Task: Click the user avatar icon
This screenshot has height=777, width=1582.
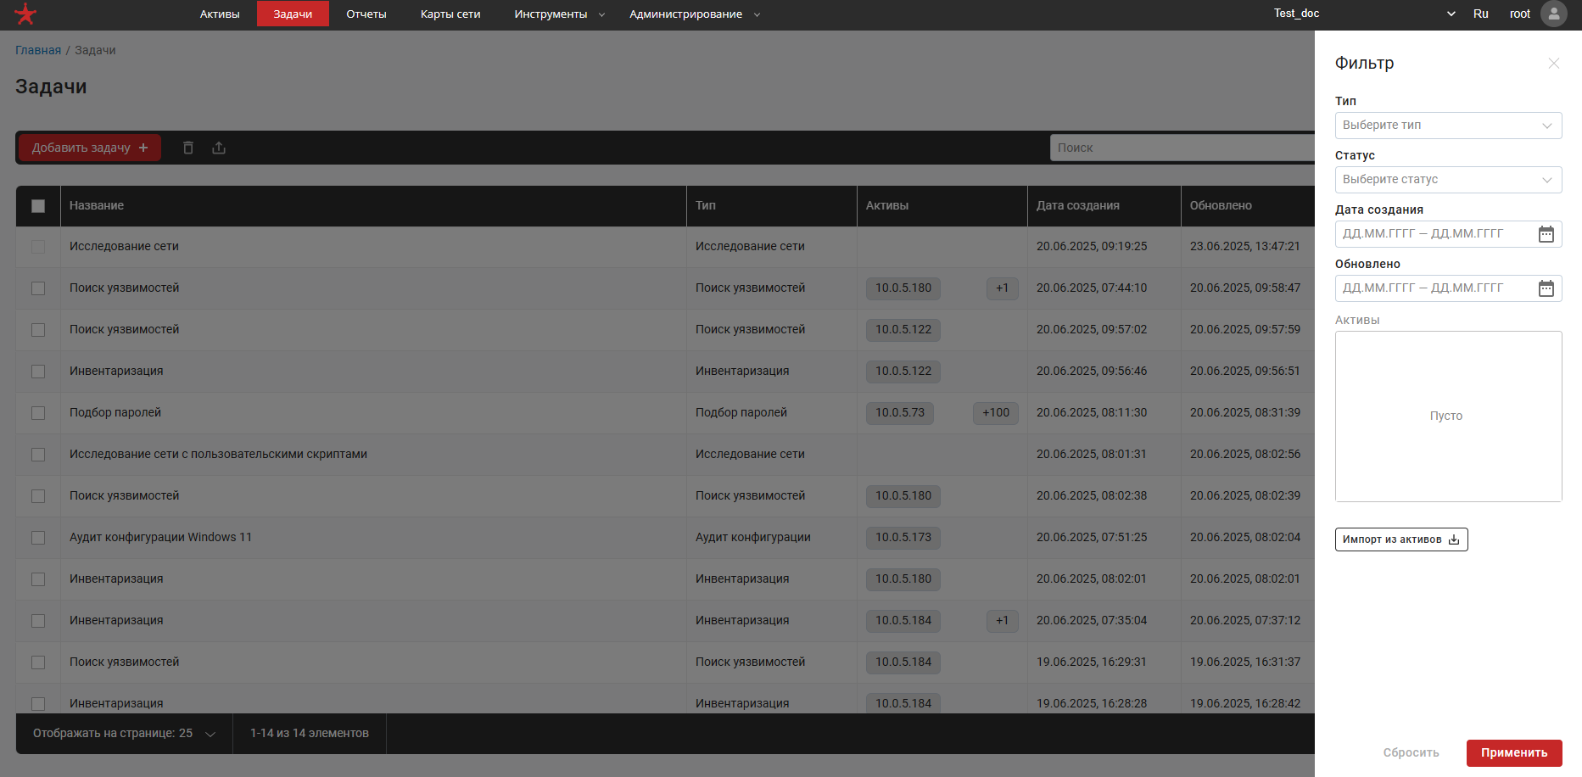Action: click(1553, 14)
